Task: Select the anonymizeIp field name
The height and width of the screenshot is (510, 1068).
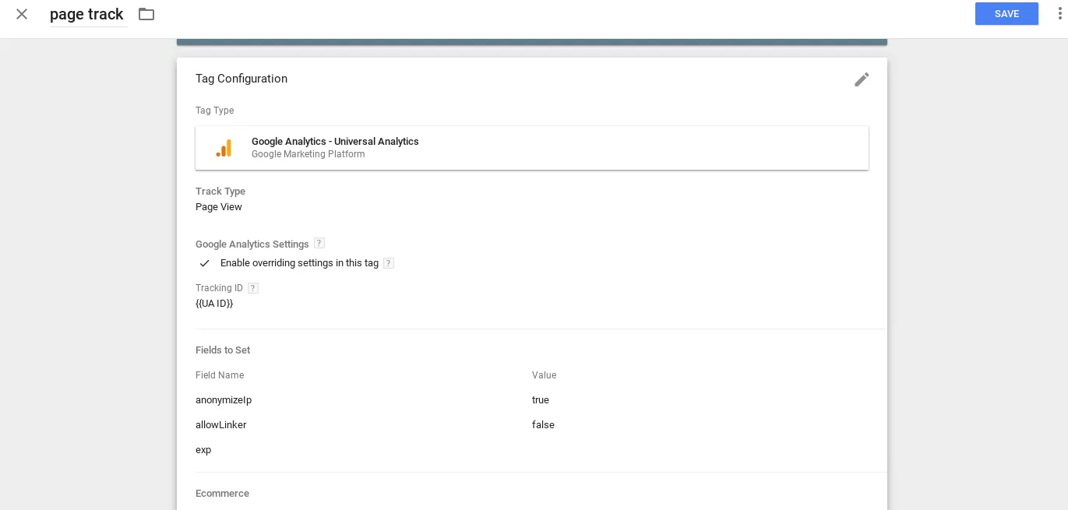Action: pyautogui.click(x=224, y=400)
